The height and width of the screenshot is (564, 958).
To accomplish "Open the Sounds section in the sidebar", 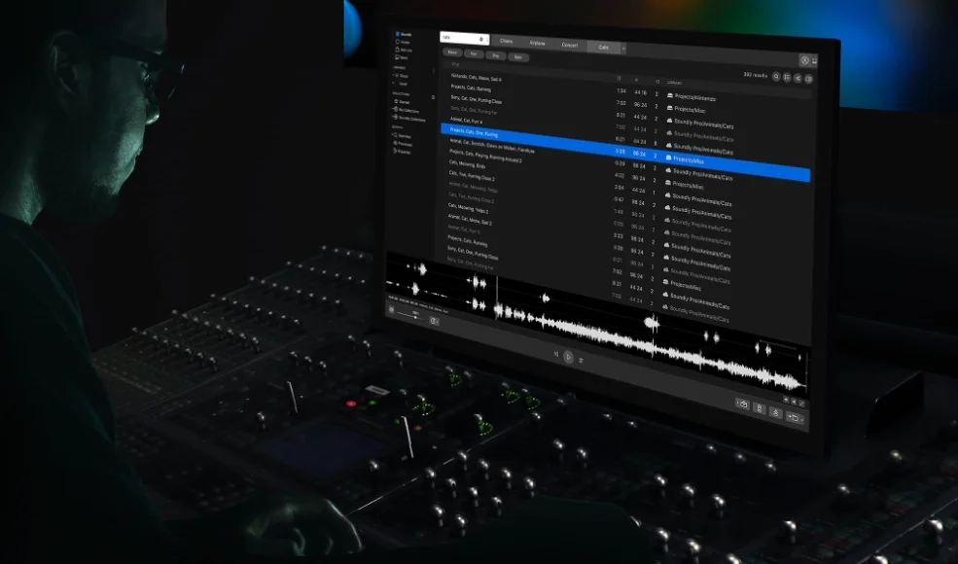I will click(404, 35).
